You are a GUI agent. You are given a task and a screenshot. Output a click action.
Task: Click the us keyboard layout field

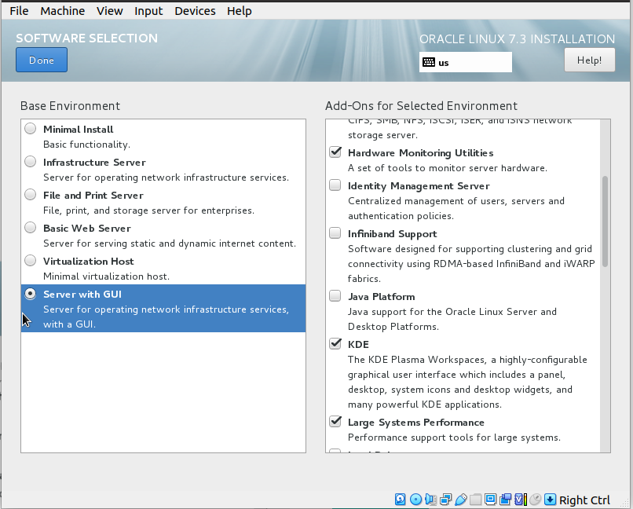click(466, 62)
